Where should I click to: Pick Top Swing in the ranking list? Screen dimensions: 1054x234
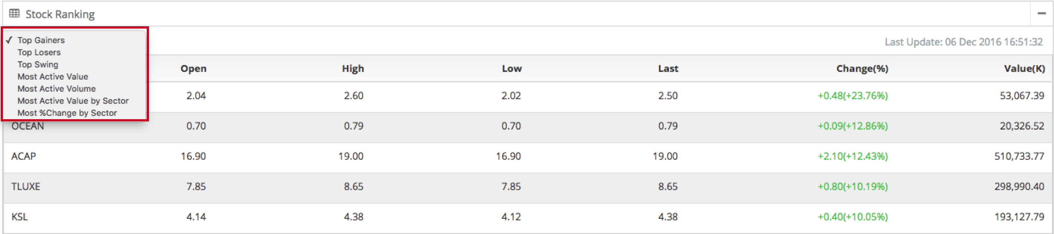38,65
